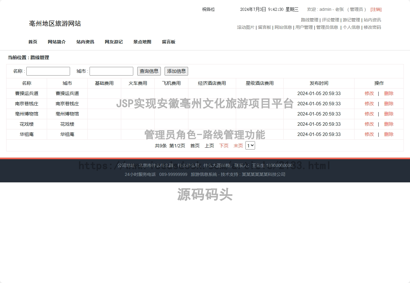The width and height of the screenshot is (410, 283).
Task: Click 删除 for 花戏楼 row
Action: point(389,124)
